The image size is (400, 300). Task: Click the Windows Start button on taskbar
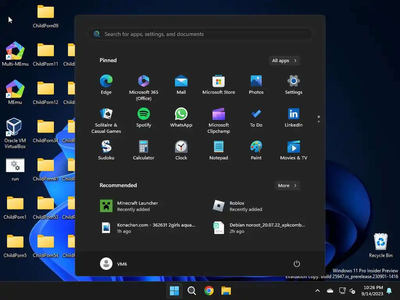[175, 291]
